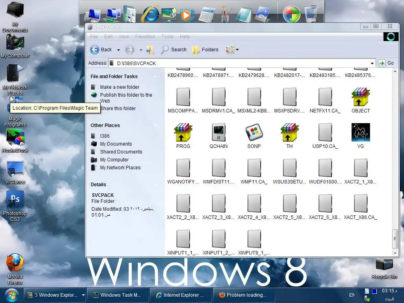Toggle the Folders pane button
The width and height of the screenshot is (404, 303).
click(x=205, y=49)
